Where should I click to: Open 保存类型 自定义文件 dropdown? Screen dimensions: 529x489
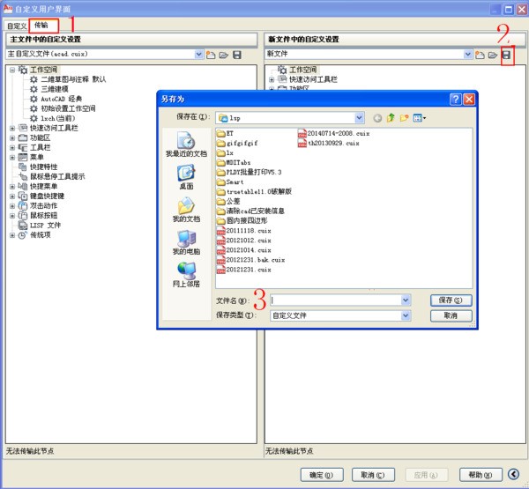click(406, 315)
